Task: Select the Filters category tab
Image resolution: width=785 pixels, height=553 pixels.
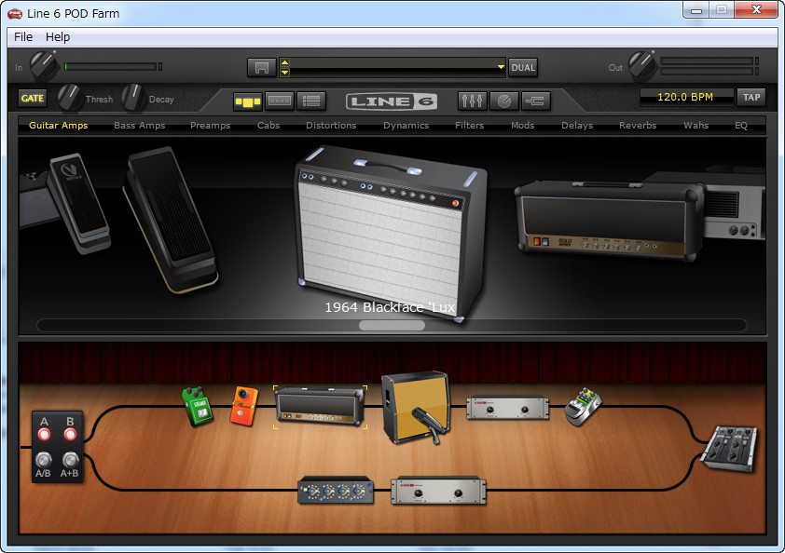Action: (x=469, y=125)
